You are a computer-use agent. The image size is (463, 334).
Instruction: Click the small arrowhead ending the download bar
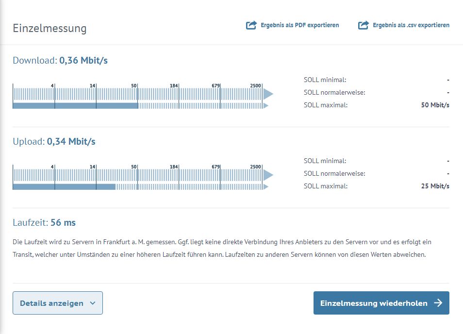[265, 105]
